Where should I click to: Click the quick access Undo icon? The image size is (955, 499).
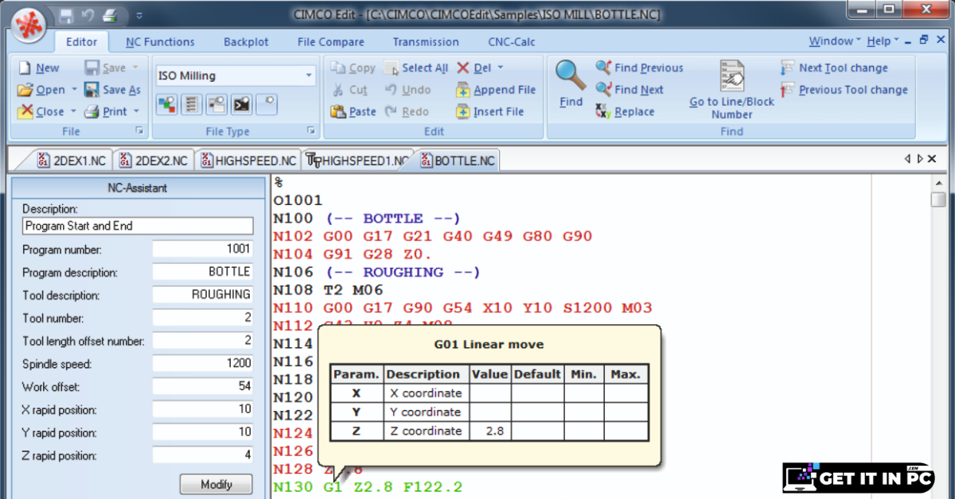[88, 15]
